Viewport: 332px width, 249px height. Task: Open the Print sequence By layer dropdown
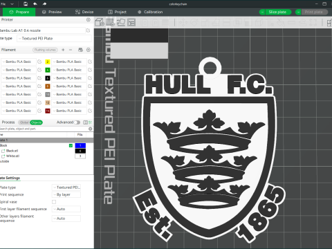point(66,194)
